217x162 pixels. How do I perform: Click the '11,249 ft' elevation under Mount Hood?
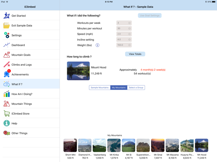(96, 74)
